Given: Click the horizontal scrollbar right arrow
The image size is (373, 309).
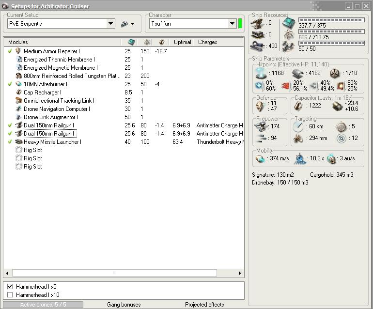Looking at the screenshot, I should click(x=240, y=273).
